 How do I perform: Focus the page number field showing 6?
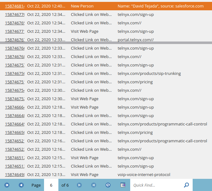tap(51, 185)
